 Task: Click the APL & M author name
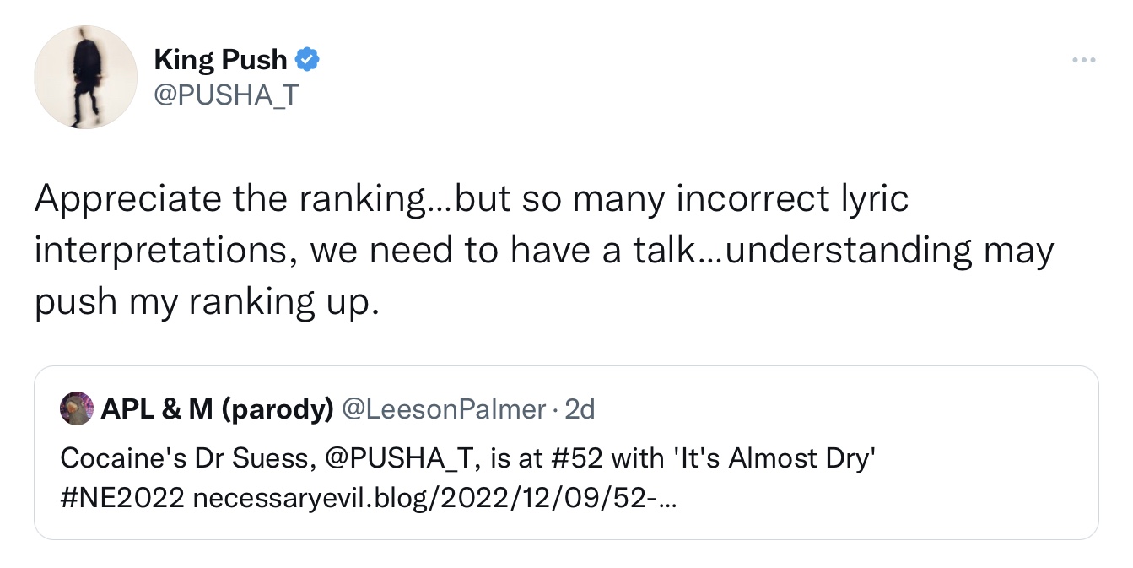tap(158, 409)
